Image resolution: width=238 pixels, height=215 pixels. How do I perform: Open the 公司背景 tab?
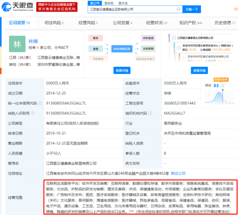pyautogui.click(x=19, y=23)
